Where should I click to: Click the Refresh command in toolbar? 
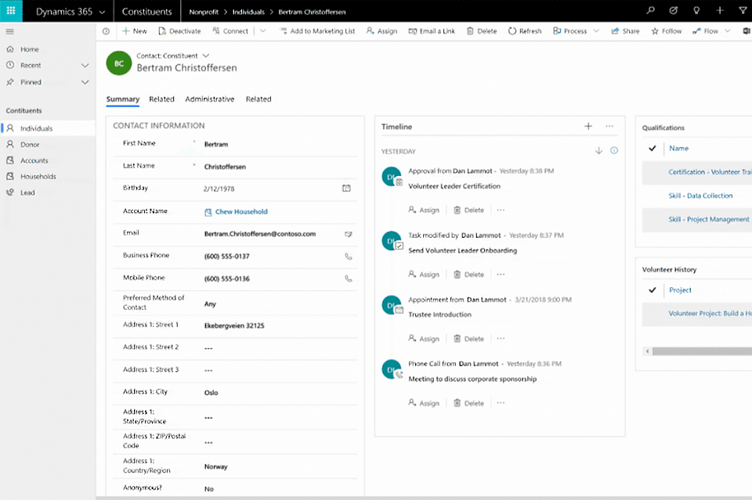click(525, 31)
